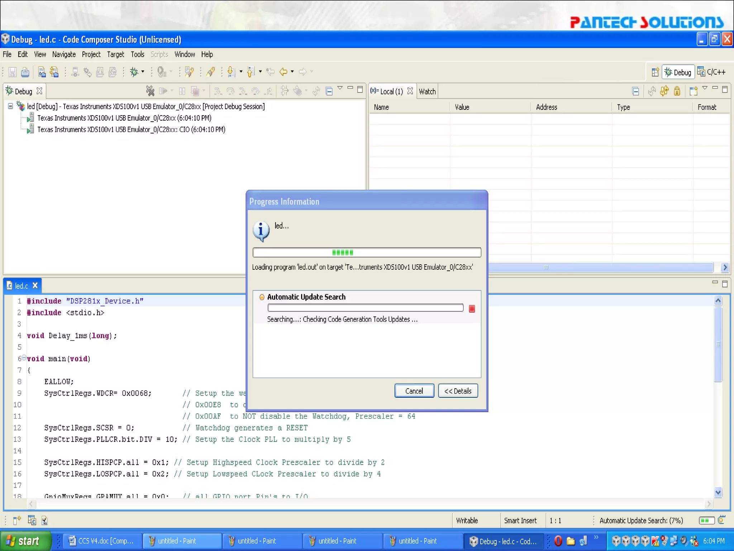The height and width of the screenshot is (551, 734).
Task: Click the Next Annotation down-arrow icon
Action: pos(231,72)
